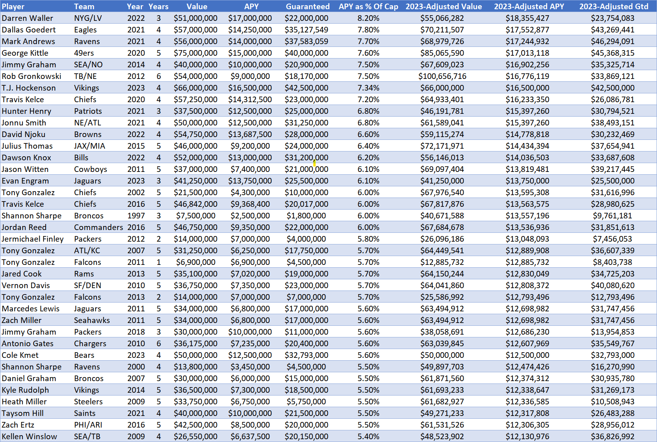Viewport: 657px width, 442px height.
Task: Click the Marcedes Lewis cell
Action: point(30,309)
